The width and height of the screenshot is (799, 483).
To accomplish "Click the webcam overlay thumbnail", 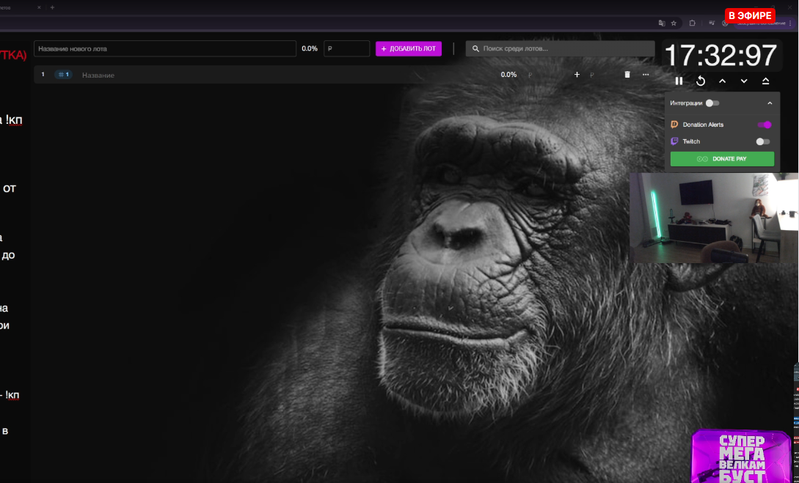I will click(714, 218).
